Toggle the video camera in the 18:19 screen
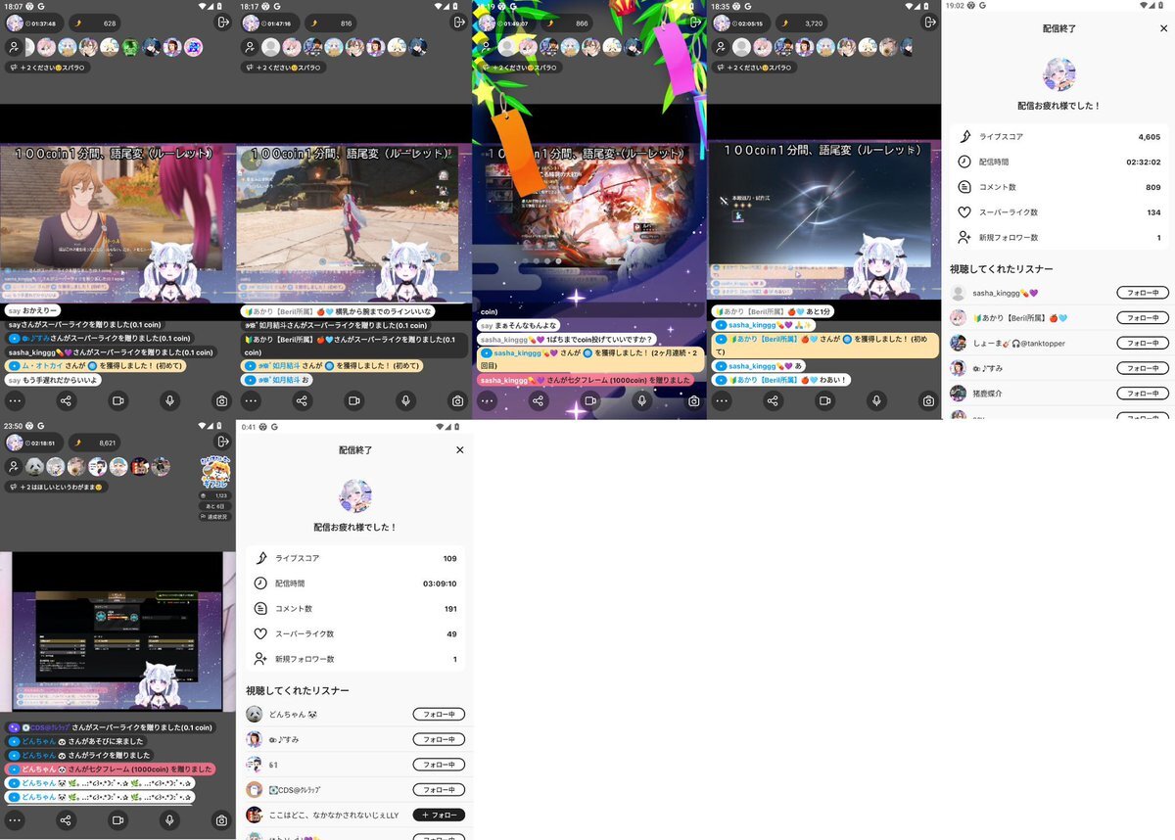The width and height of the screenshot is (1175, 840). (590, 400)
